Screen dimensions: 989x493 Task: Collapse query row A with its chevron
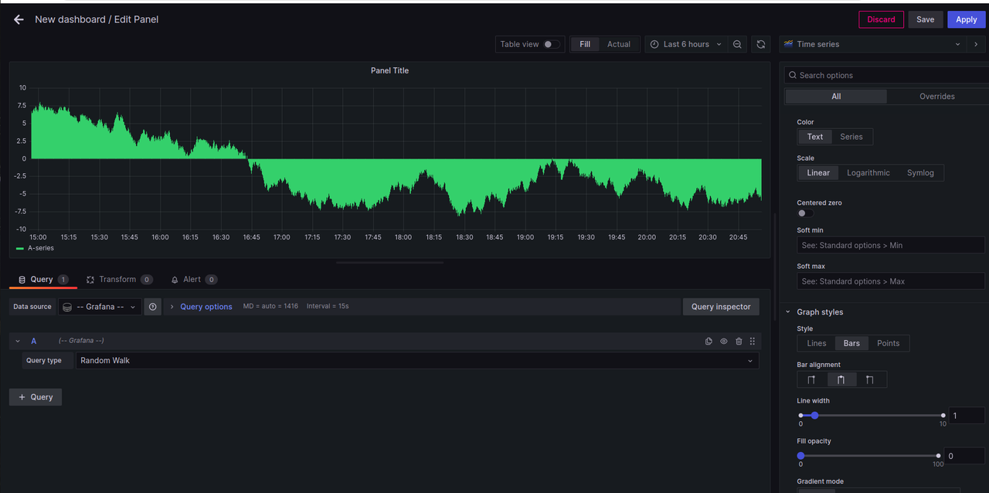coord(18,341)
